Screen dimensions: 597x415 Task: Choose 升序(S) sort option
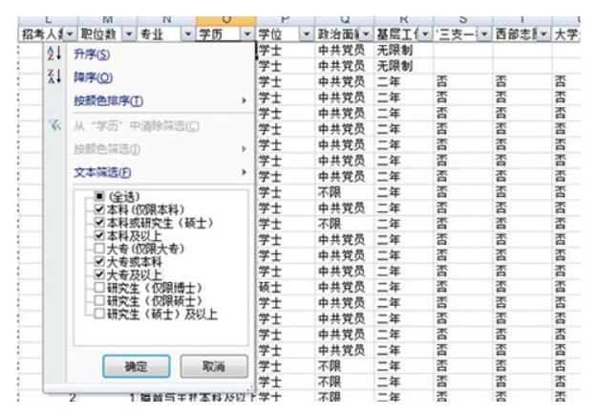[92, 55]
